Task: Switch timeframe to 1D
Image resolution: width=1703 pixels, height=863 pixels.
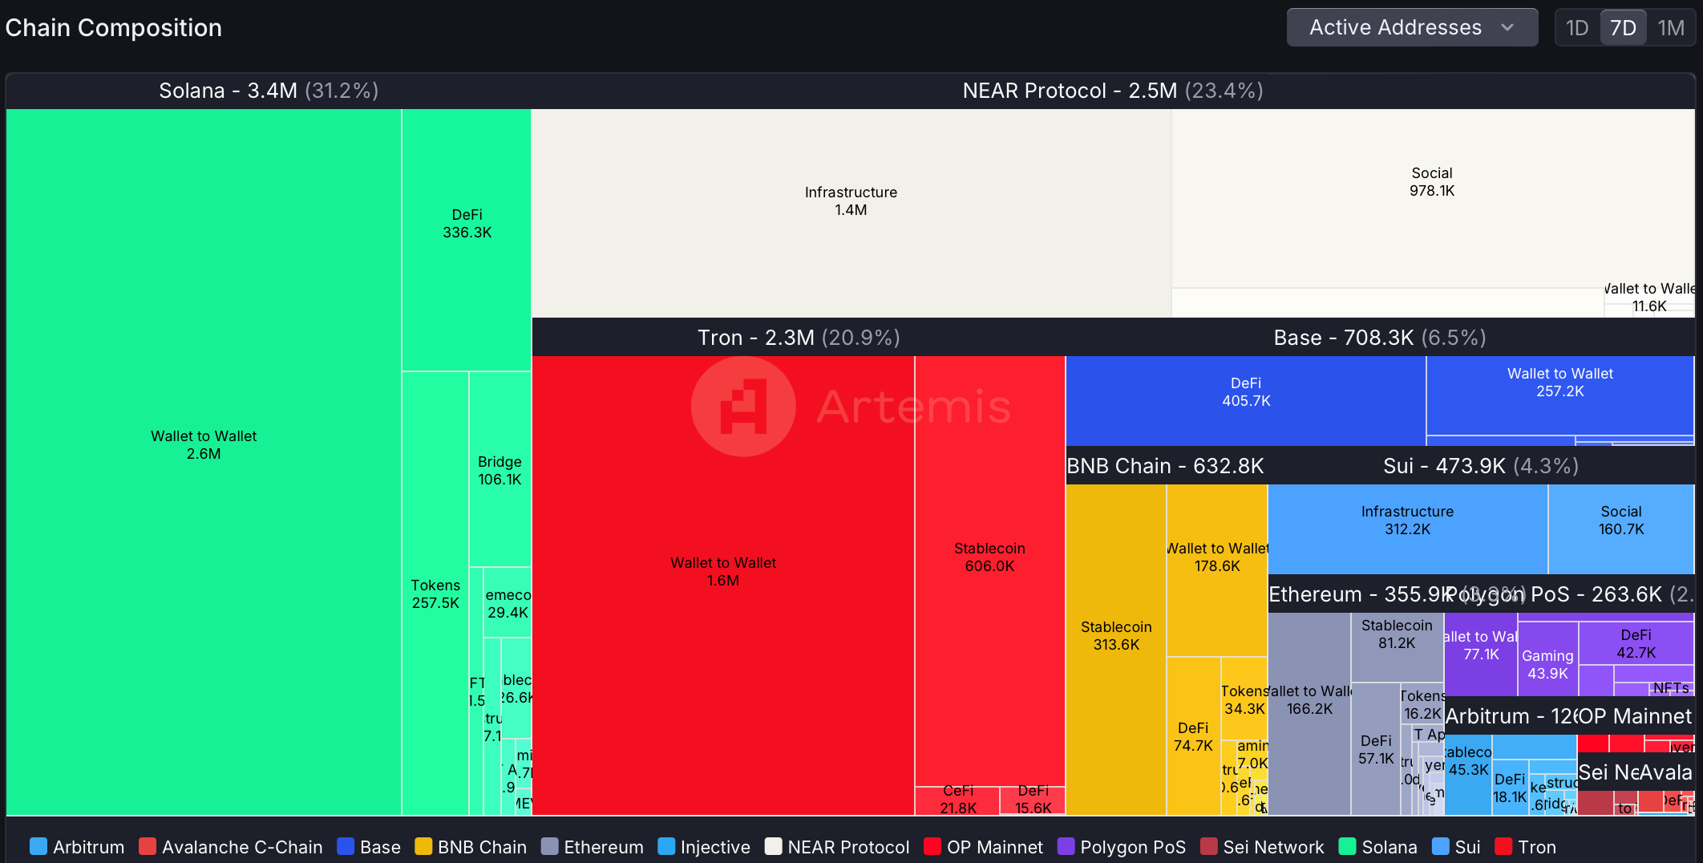Action: 1577,28
